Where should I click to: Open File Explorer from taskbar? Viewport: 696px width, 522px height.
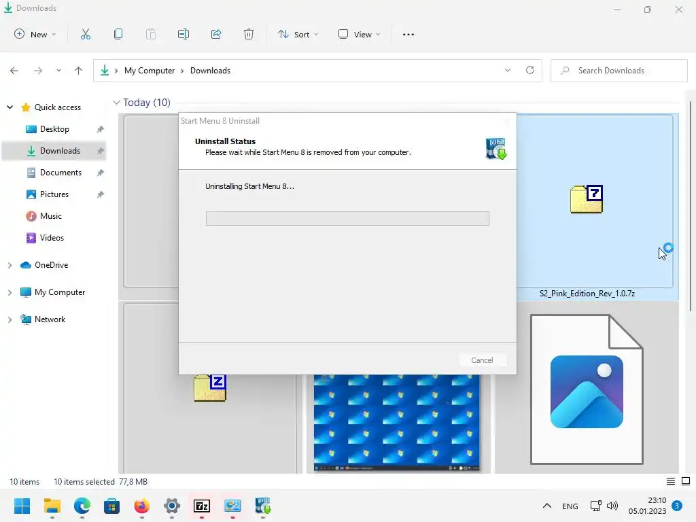click(x=52, y=506)
